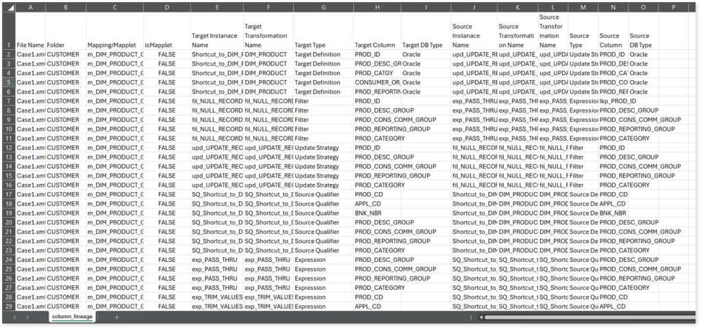Select column M header
Image resolution: width=701 pixels, height=329 pixels.
(x=583, y=8)
